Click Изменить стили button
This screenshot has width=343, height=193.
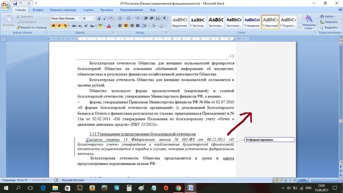309,22
